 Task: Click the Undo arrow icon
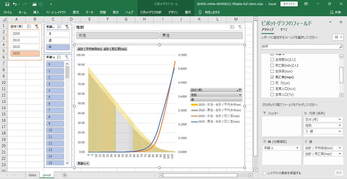(x=15, y=4)
